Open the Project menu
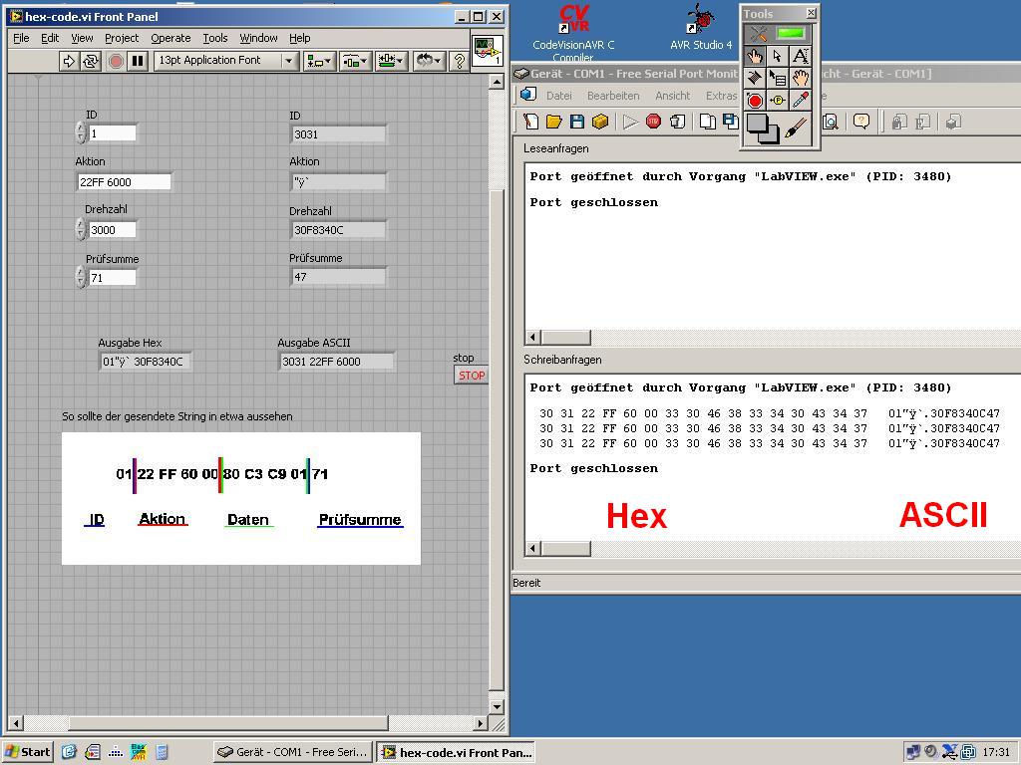This screenshot has height=765, width=1021. coord(122,38)
